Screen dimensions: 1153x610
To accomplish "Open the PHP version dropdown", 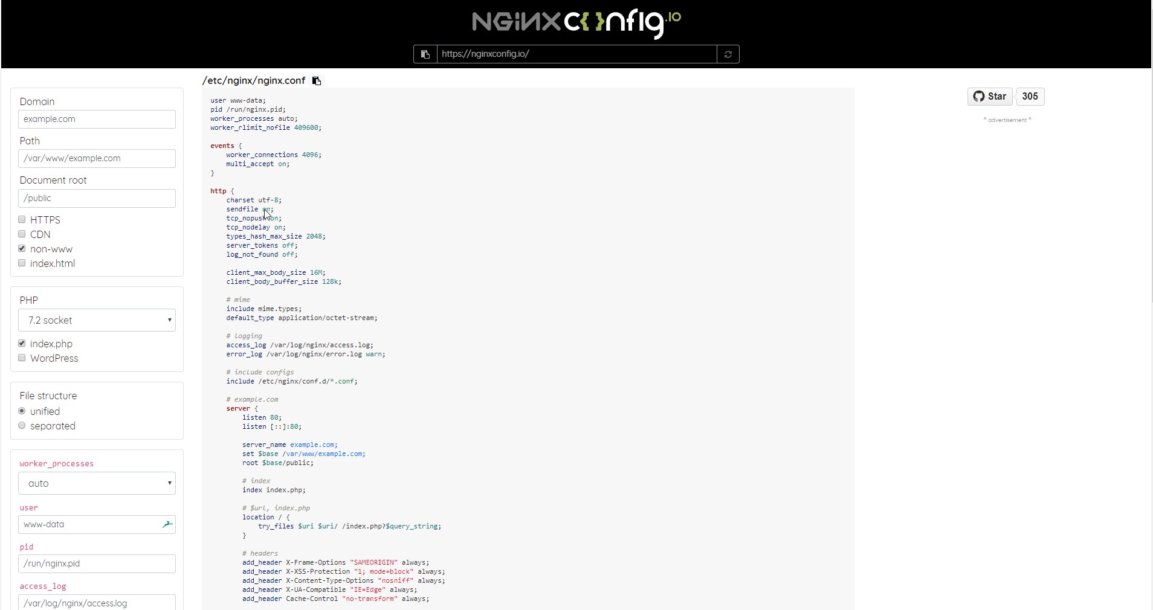I will click(97, 320).
